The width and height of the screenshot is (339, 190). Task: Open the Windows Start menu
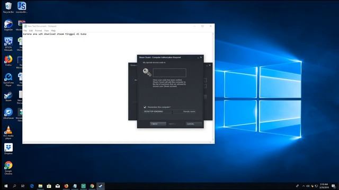[6, 186]
